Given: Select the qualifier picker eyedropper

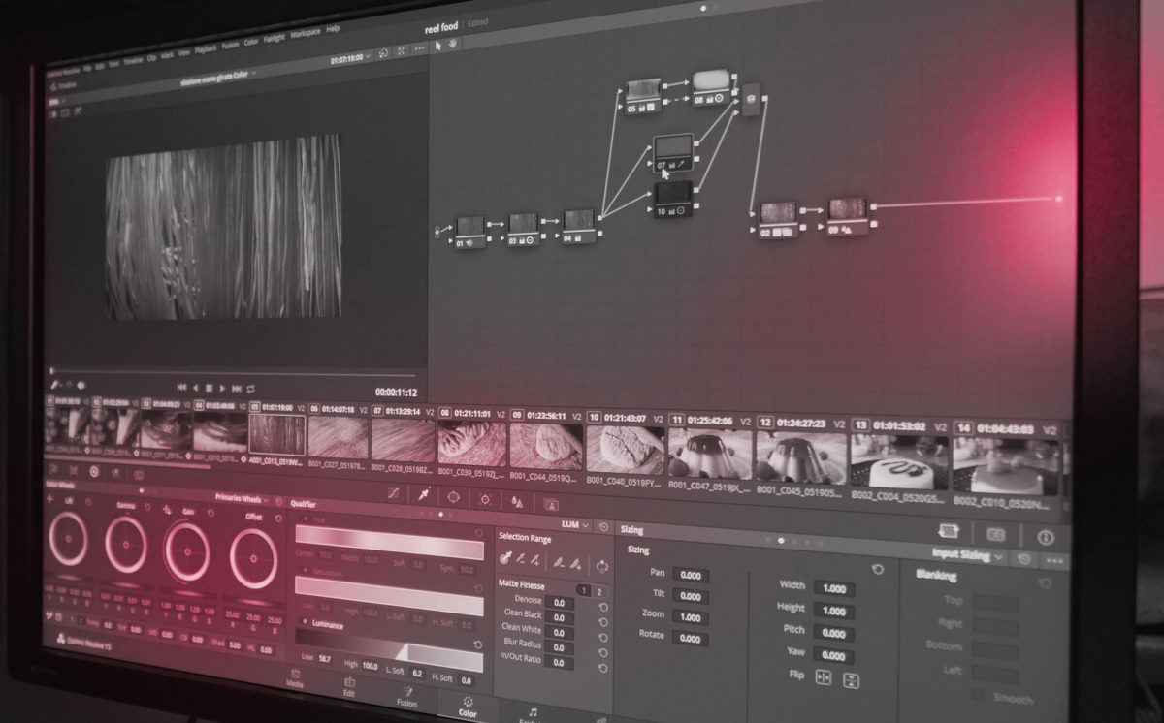Looking at the screenshot, I should 505,558.
